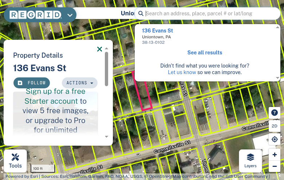Center map on my location
Viewport: 284px width, 180px height.
click(275, 139)
